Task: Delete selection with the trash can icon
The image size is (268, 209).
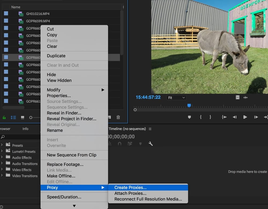Action: (118, 117)
